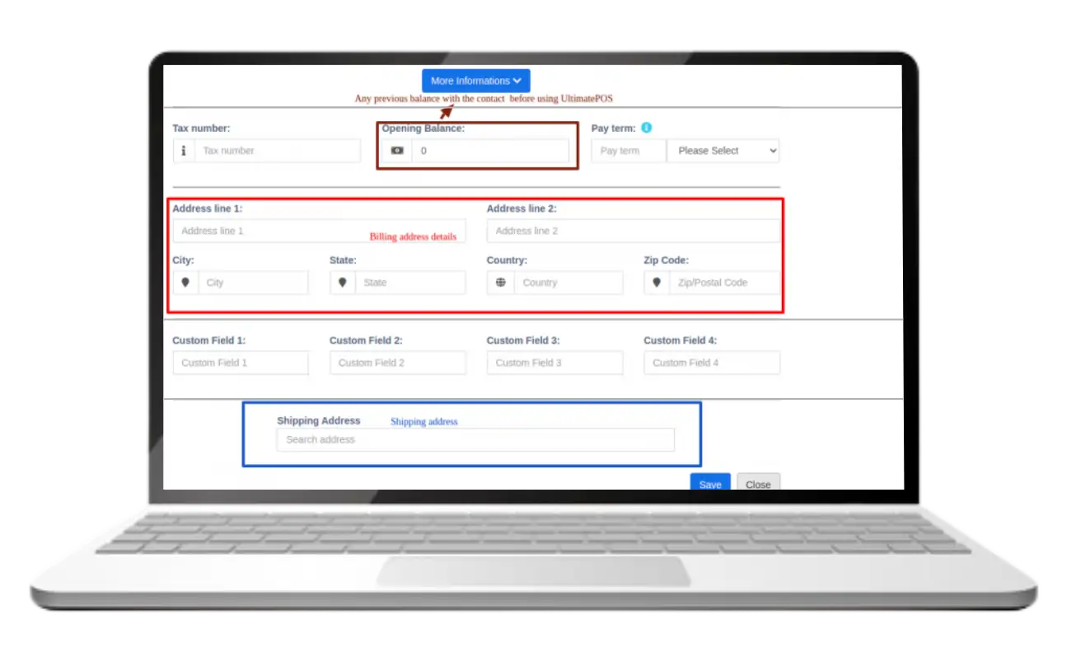The image size is (1076, 652).
Task: Click the Shipping Address search field
Action: 475,440
